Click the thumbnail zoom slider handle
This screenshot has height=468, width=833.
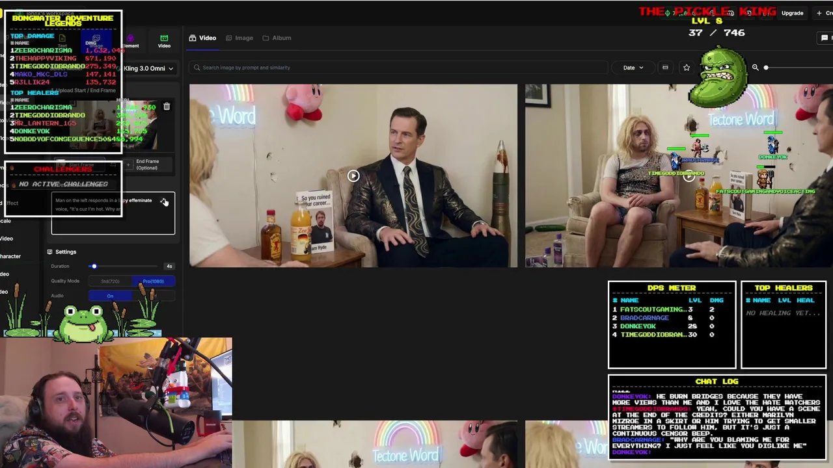coord(766,68)
